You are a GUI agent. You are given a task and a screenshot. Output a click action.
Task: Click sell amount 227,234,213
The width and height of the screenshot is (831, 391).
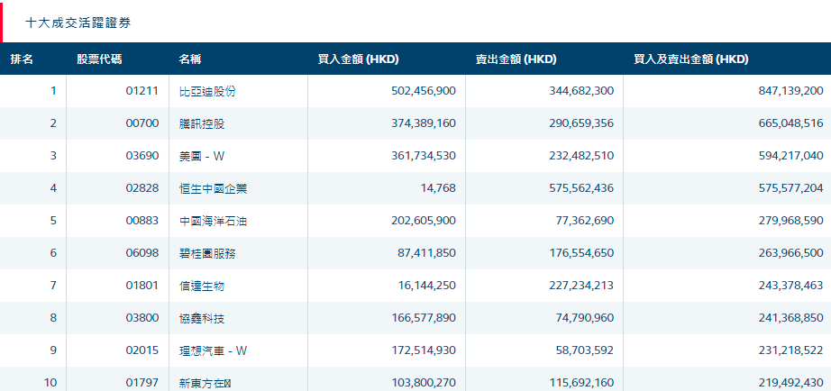(x=581, y=286)
